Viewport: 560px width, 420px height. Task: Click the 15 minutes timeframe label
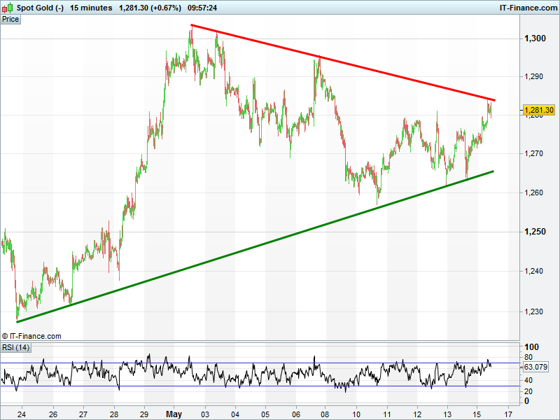tap(91, 8)
